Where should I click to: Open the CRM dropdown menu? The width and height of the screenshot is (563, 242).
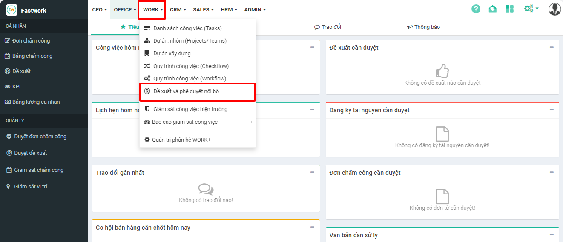pyautogui.click(x=178, y=10)
